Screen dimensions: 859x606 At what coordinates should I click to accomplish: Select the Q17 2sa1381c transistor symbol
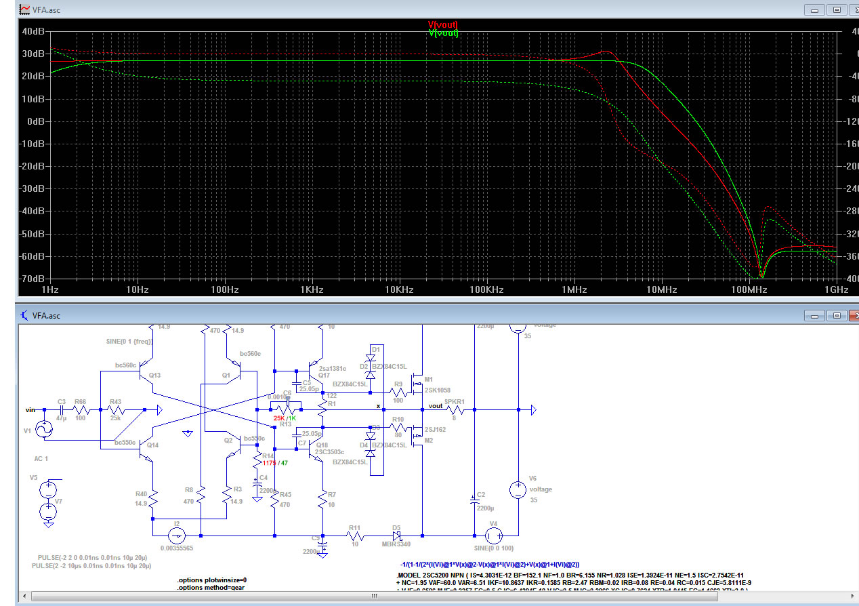tap(316, 372)
